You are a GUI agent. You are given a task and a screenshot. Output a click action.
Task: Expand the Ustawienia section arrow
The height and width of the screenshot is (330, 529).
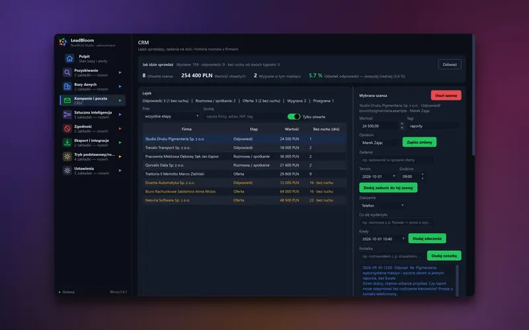120,170
